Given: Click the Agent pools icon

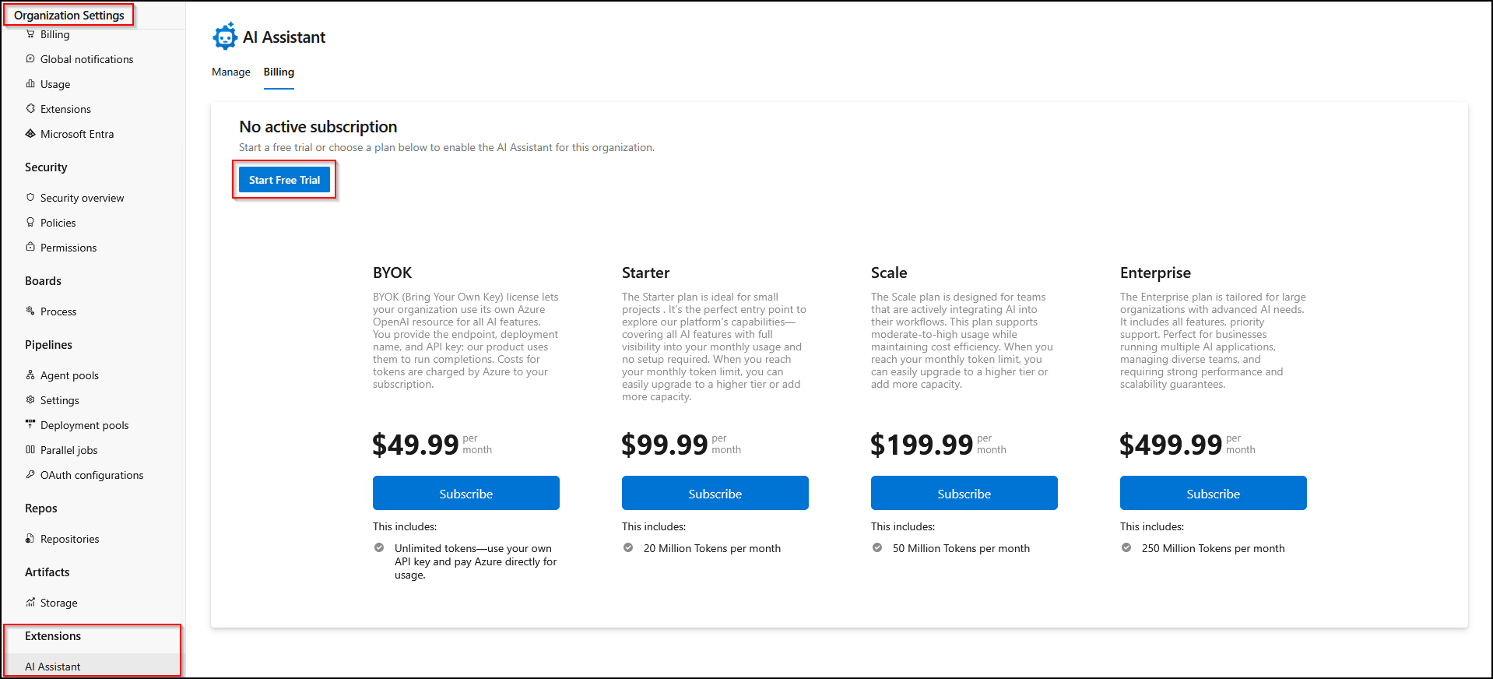Looking at the screenshot, I should point(30,375).
